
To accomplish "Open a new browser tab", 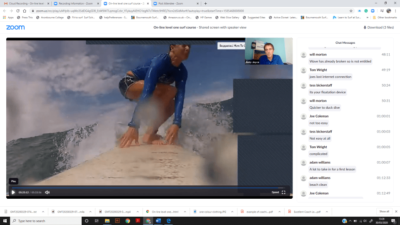I will tap(205, 3).
